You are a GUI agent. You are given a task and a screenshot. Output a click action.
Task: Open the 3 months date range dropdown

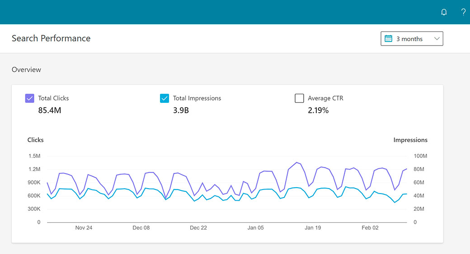409,39
